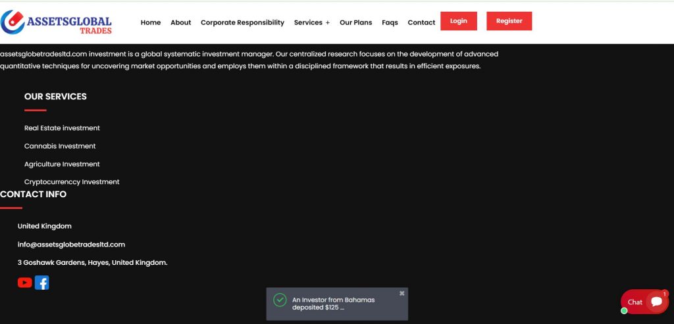Click the YouTube icon in footer

pyautogui.click(x=25, y=283)
